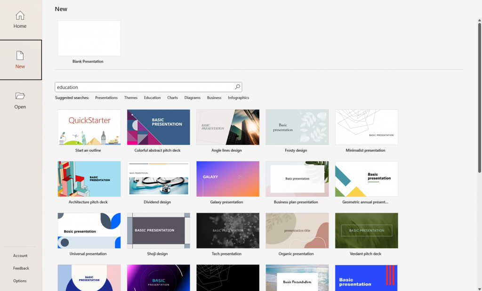Click the 'Blank Presentation' label
This screenshot has height=291, width=482.
point(88,62)
